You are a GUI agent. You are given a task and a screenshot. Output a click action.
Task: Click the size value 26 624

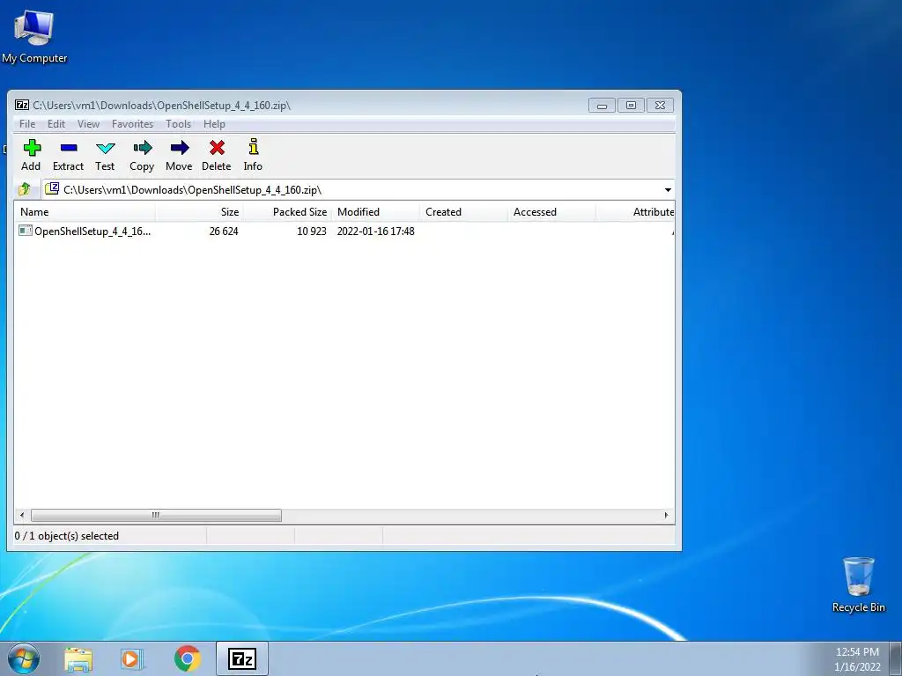[x=224, y=231]
